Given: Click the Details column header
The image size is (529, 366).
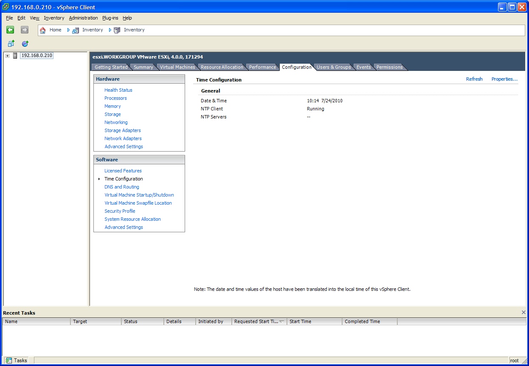Looking at the screenshot, I should pyautogui.click(x=180, y=322).
